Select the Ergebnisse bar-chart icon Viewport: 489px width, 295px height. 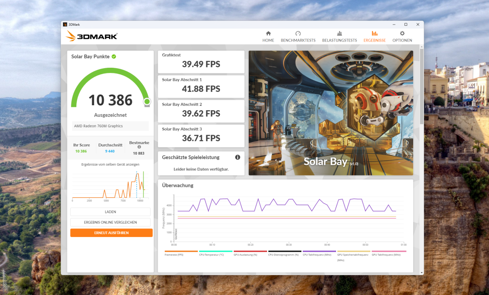[374, 34]
